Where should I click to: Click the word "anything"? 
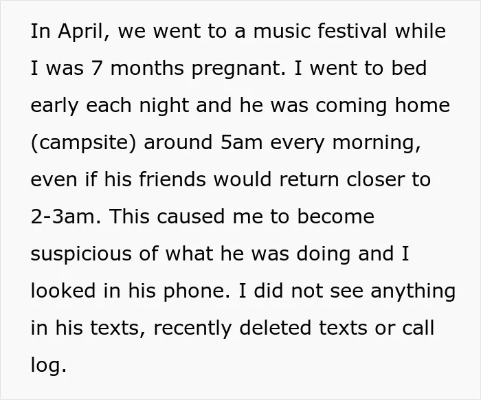(413, 291)
